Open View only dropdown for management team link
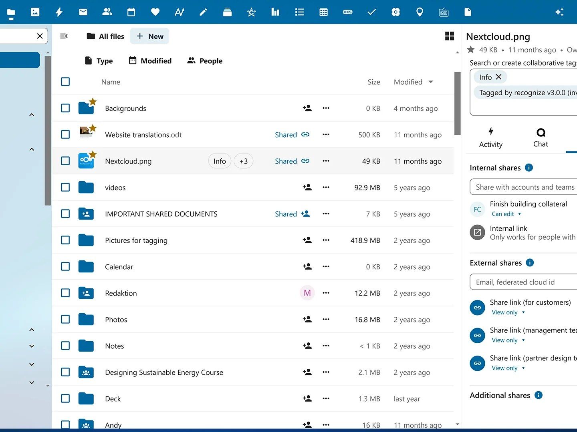The width and height of the screenshot is (577, 432). click(x=508, y=340)
